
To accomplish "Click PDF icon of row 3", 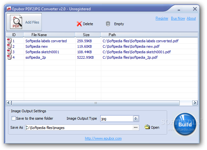I will pyautogui.click(x=9, y=52).
